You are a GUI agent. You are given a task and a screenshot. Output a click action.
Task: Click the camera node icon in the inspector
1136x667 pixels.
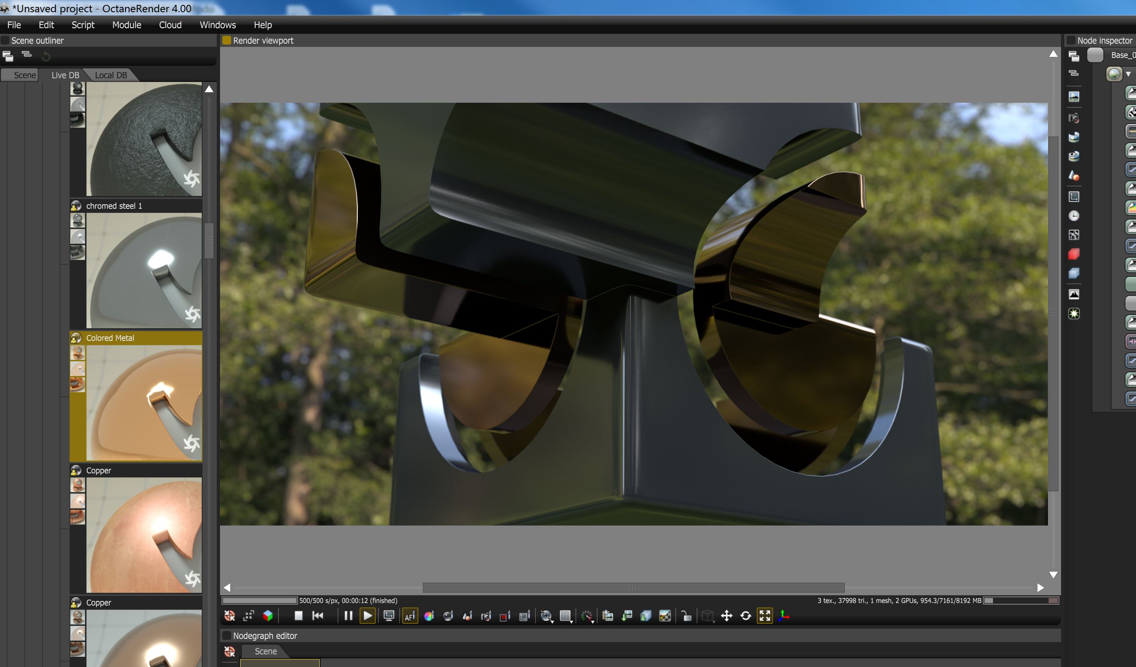point(1074,119)
